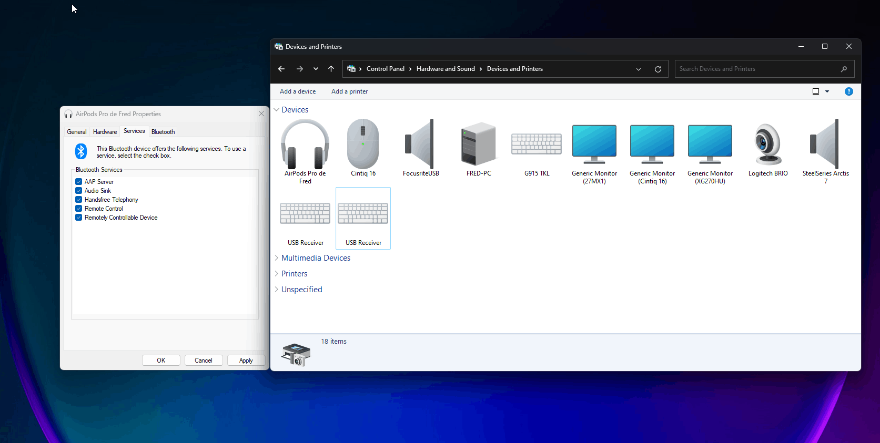Open the address bar previous locations dropdown
Image resolution: width=880 pixels, height=443 pixels.
point(639,69)
